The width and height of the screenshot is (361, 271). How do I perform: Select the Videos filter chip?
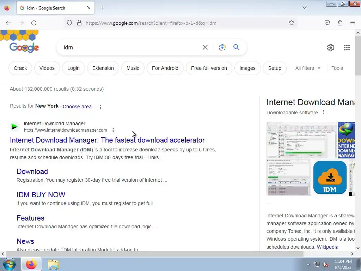[x=47, y=68]
